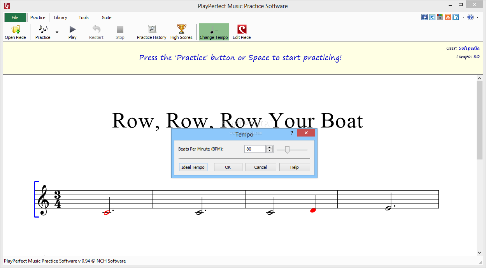Image resolution: width=486 pixels, height=268 pixels.
Task: Click the Tempo: 80 indicator text
Action: [x=467, y=56]
